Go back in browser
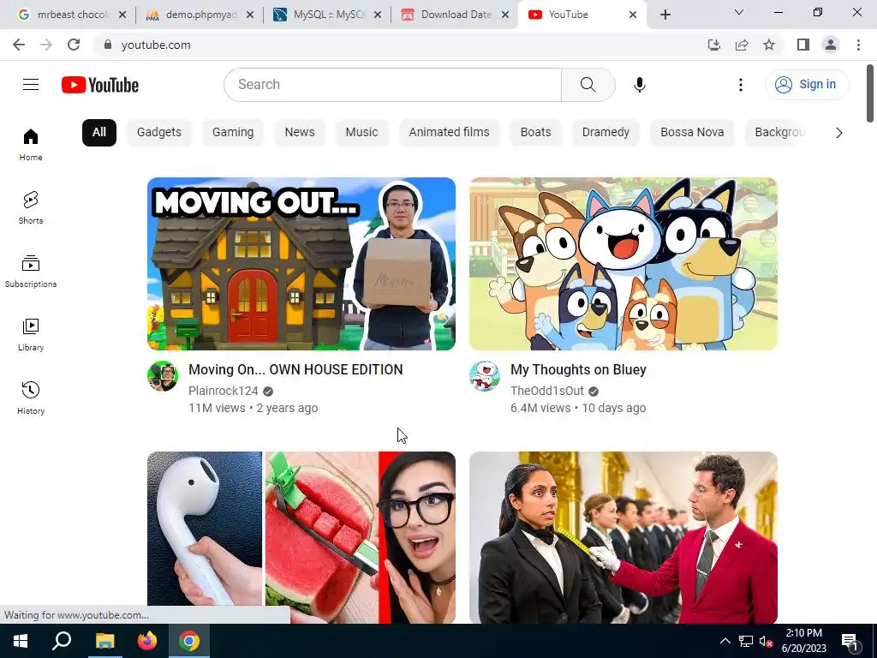Screen dimensions: 877x658 [x=19, y=45]
